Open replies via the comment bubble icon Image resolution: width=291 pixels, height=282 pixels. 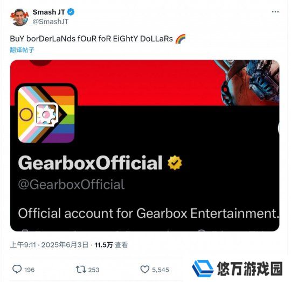[x=17, y=269]
